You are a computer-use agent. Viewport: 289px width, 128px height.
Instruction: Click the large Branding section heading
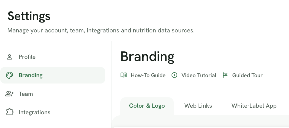click(147, 57)
